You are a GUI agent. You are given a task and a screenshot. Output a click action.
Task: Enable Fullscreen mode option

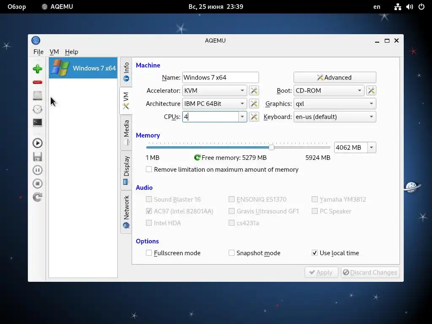[x=149, y=253]
